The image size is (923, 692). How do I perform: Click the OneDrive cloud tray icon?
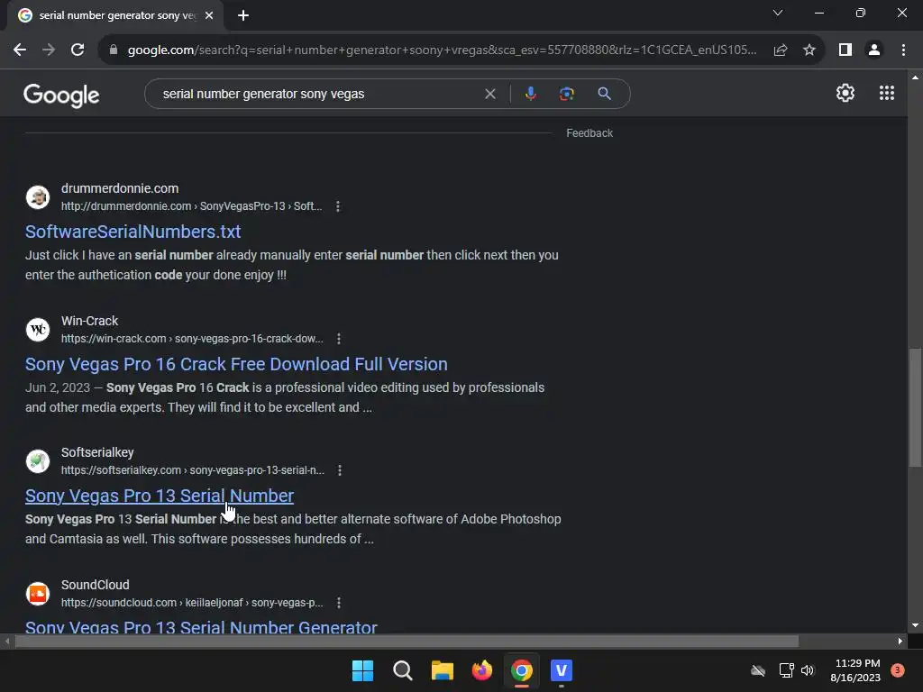pos(758,670)
